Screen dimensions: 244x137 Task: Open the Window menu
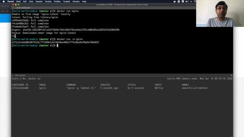(x=76, y=2)
